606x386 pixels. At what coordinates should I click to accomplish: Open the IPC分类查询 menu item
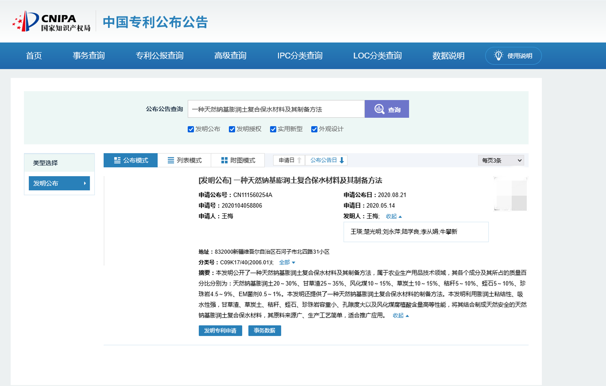pyautogui.click(x=300, y=56)
